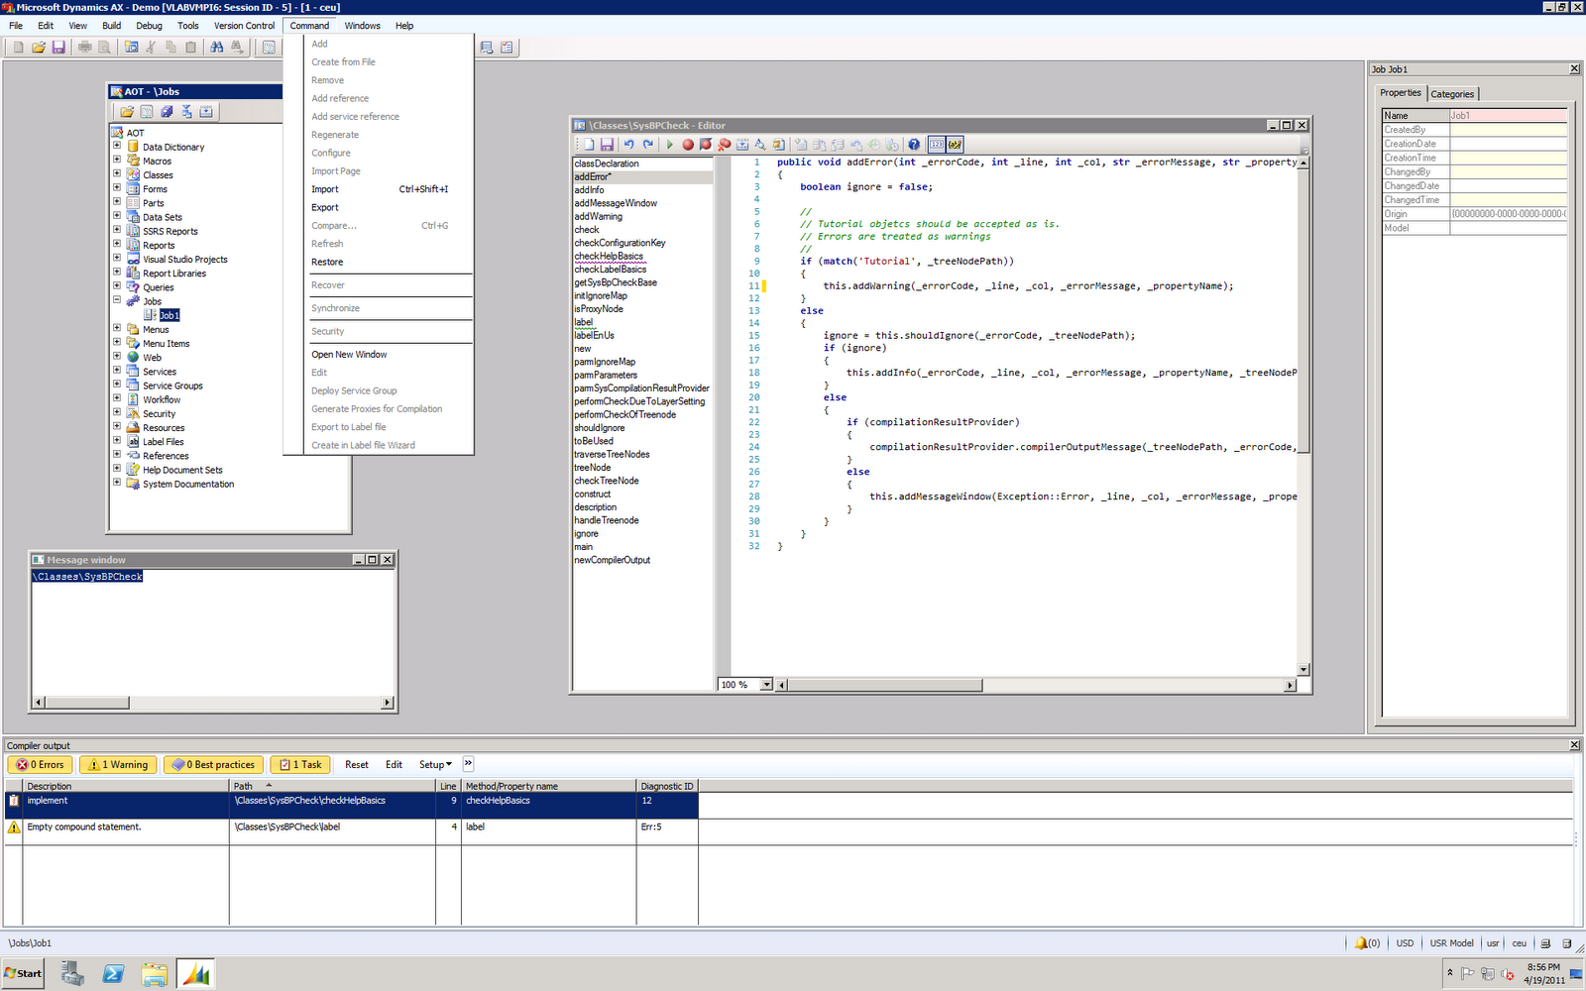Screen dimensions: 1586x991
Task: Choose Restore from the Command menu
Action: [x=379, y=262]
